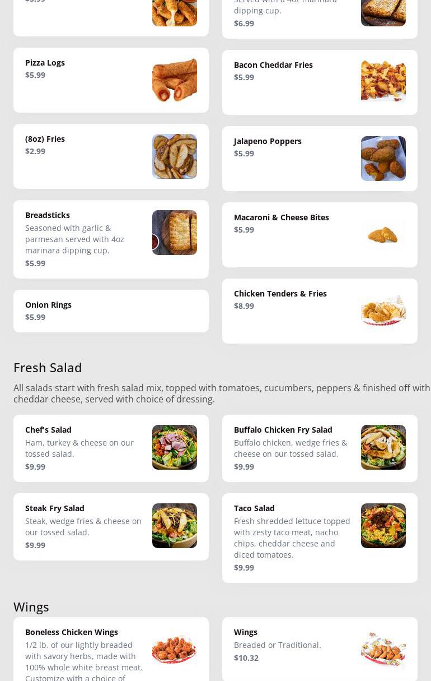Open the Pizza Logs item title
431x681 pixels.
coord(45,63)
